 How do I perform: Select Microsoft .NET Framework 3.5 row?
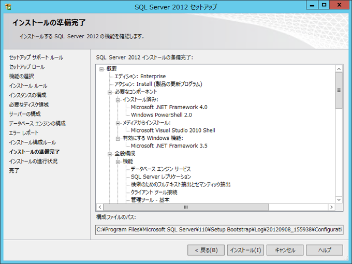coord(169,145)
